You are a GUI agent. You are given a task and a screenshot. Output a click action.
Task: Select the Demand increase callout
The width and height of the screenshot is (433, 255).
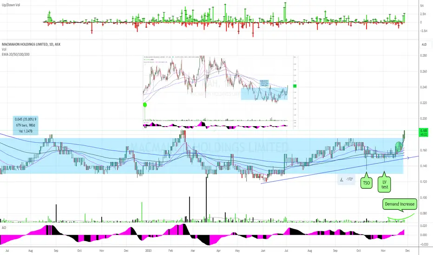[x=400, y=204]
